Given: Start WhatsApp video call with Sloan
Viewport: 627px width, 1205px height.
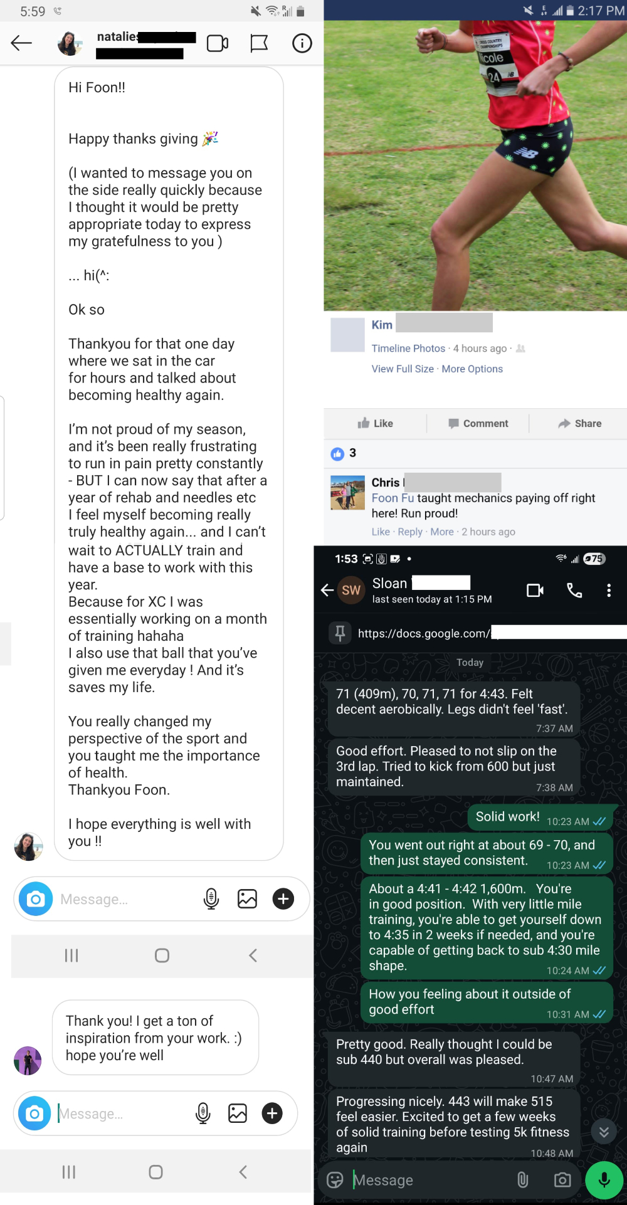Looking at the screenshot, I should point(535,591).
